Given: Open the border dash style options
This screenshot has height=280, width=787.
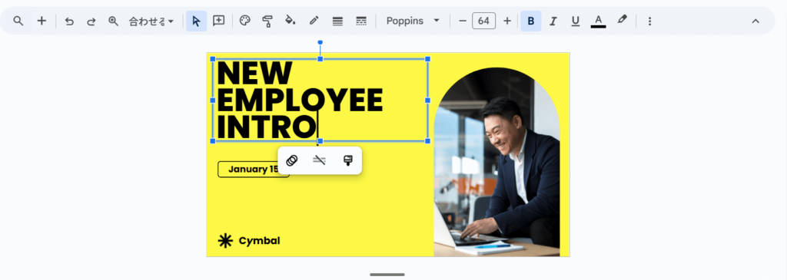Looking at the screenshot, I should (x=361, y=21).
